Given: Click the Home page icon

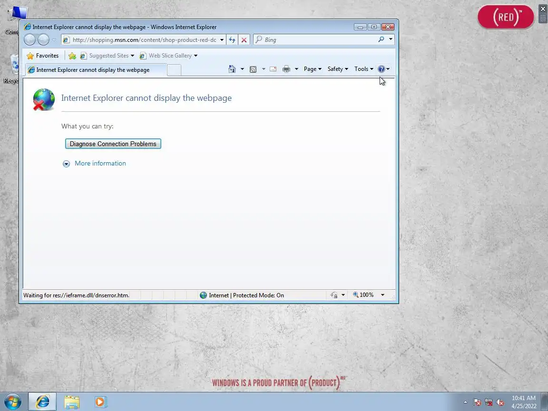Looking at the screenshot, I should pos(232,69).
